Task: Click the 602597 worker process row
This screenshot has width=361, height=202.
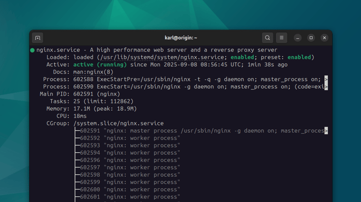Action: (130, 167)
